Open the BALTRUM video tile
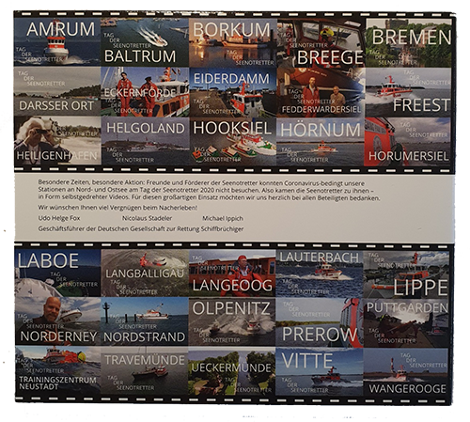Viewport: 470px width, 422px height. (145, 42)
